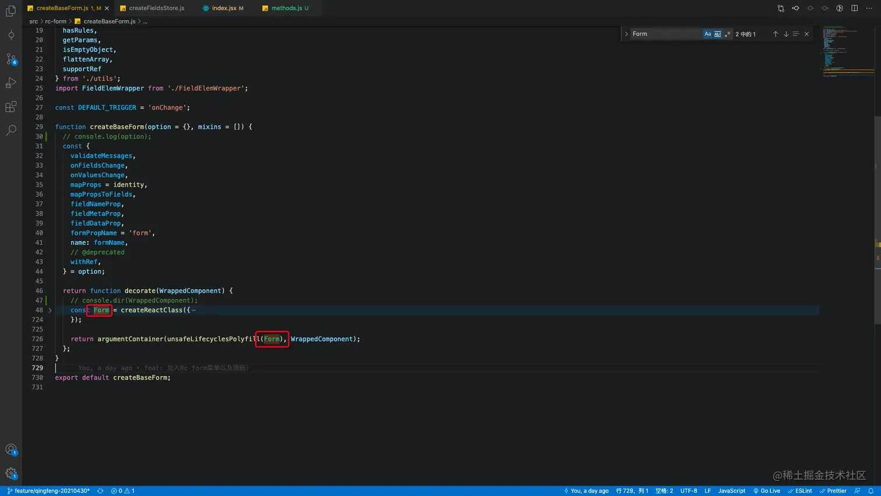Click the 'You, a day ago' blame status item
881x496 pixels.
pyautogui.click(x=586, y=491)
